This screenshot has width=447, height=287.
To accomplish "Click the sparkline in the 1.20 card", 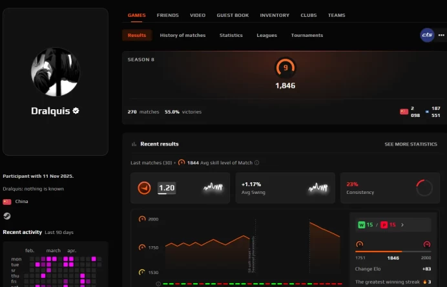I will point(213,187).
